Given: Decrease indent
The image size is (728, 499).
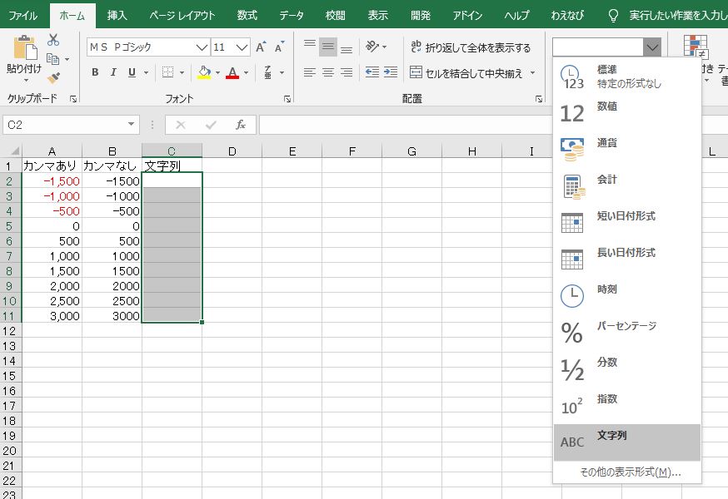Looking at the screenshot, I should (372, 72).
